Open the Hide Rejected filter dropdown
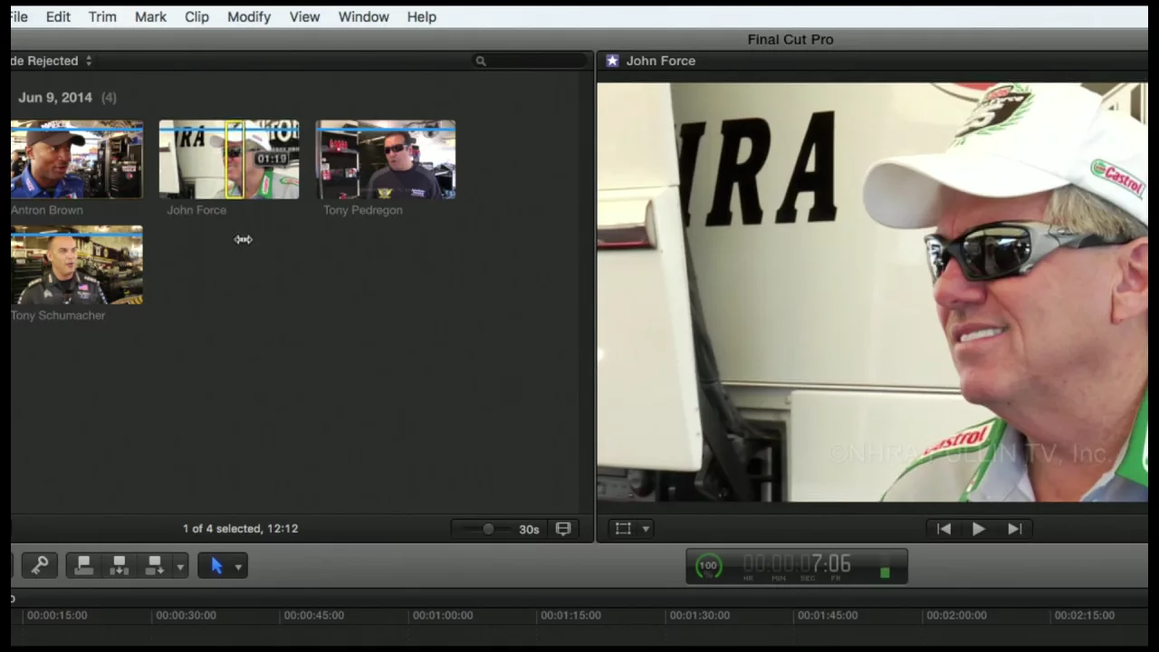The width and height of the screenshot is (1159, 652). tap(52, 61)
